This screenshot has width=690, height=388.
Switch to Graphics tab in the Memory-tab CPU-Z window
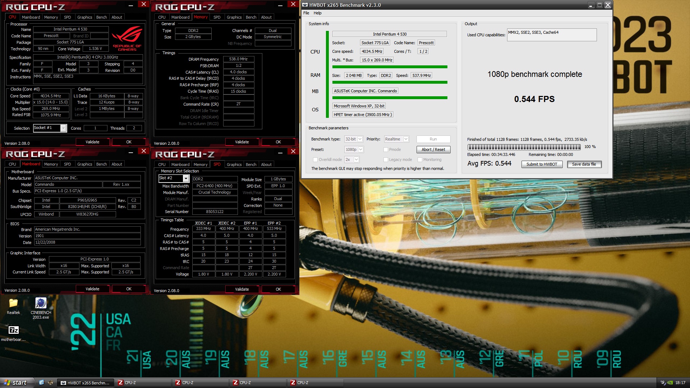234,17
